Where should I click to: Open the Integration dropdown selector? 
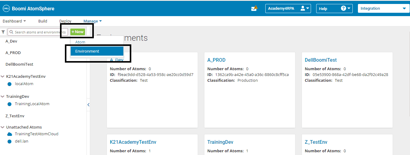coord(383,9)
